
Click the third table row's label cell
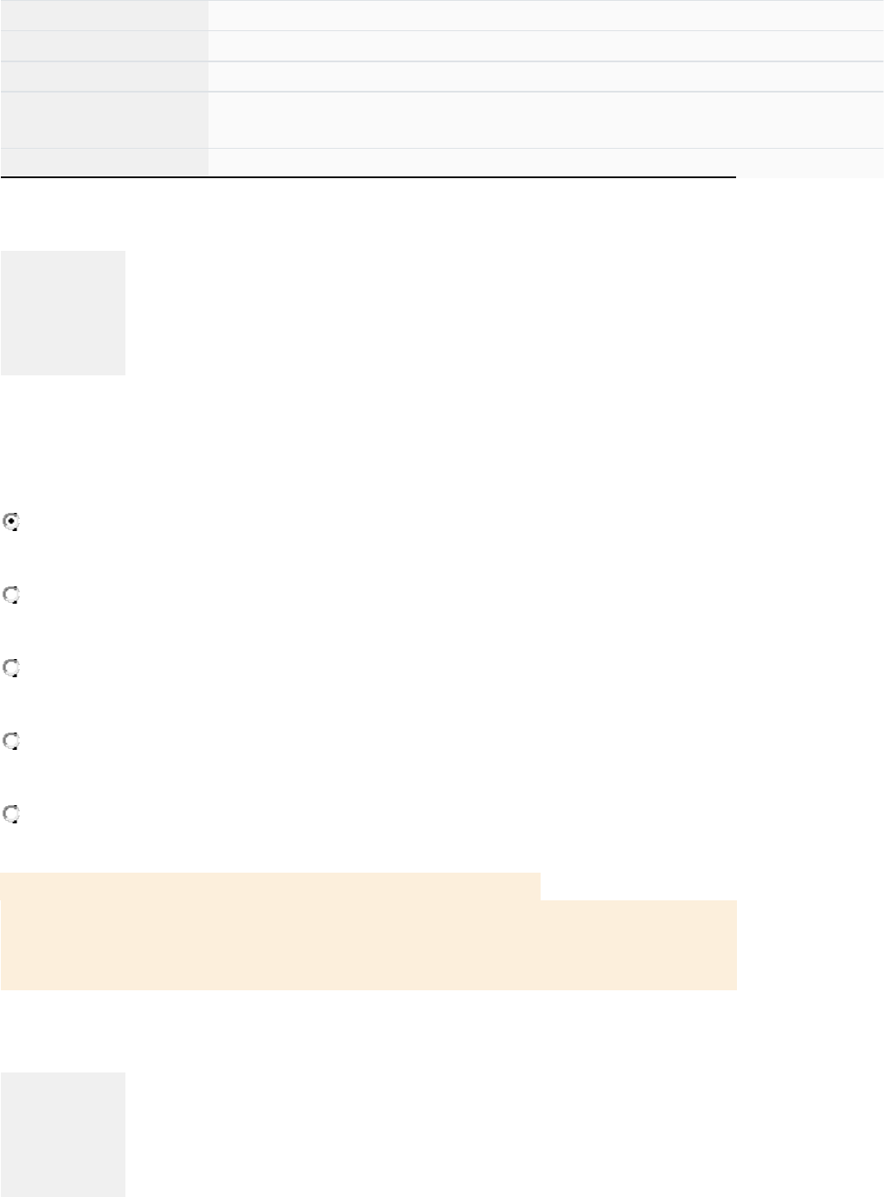104,76
